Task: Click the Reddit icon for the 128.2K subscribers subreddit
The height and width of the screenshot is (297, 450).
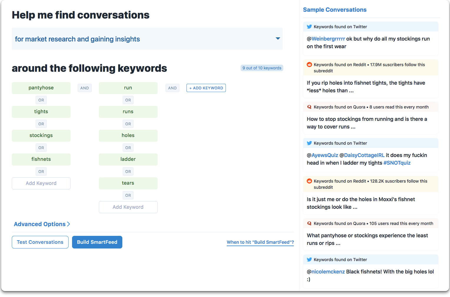Action: tap(309, 181)
